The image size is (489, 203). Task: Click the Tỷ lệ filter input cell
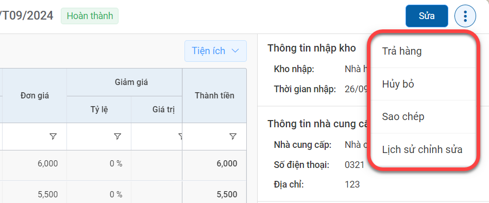(x=99, y=136)
